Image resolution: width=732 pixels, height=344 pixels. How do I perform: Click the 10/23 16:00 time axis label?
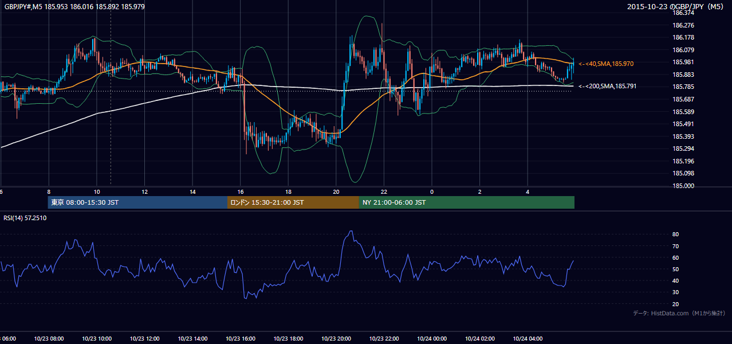pyautogui.click(x=241, y=339)
